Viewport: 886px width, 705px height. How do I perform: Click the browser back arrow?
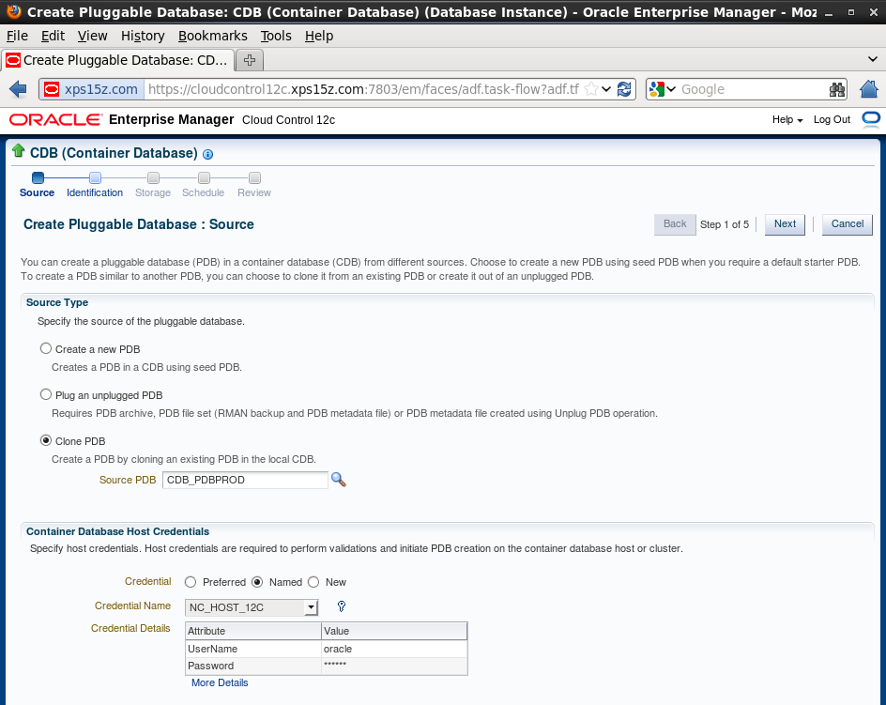point(18,89)
